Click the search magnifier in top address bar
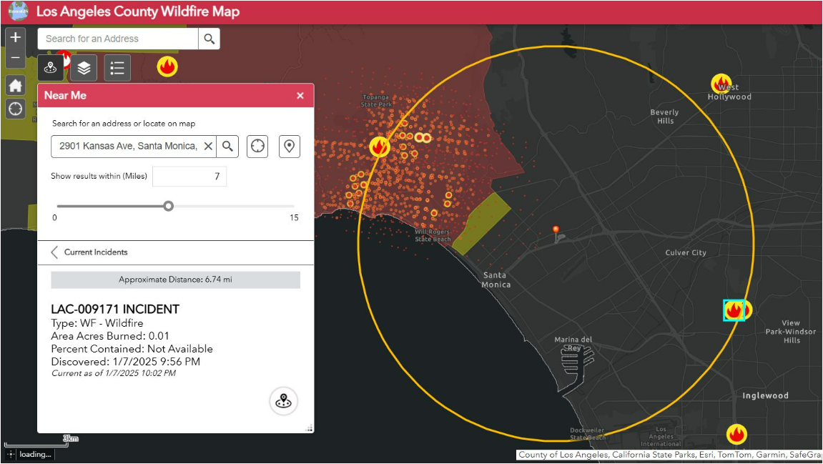The height and width of the screenshot is (464, 823). (209, 39)
